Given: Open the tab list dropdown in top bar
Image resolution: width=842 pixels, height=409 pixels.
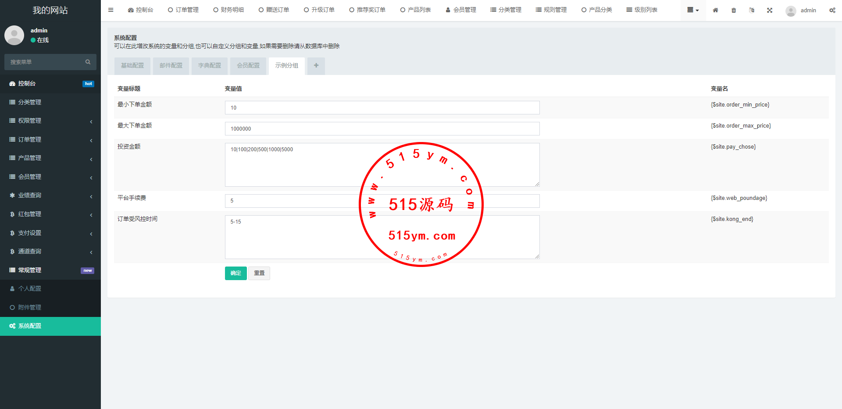Looking at the screenshot, I should (693, 10).
